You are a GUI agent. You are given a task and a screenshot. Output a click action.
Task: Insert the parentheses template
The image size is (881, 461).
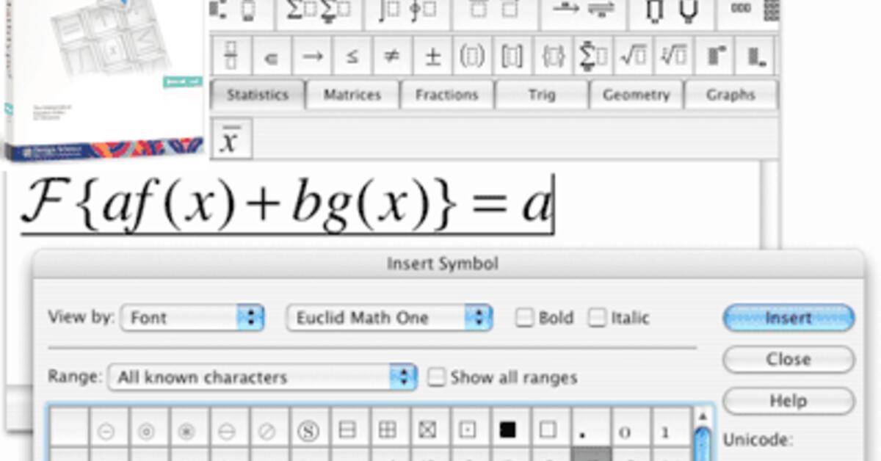pos(472,56)
